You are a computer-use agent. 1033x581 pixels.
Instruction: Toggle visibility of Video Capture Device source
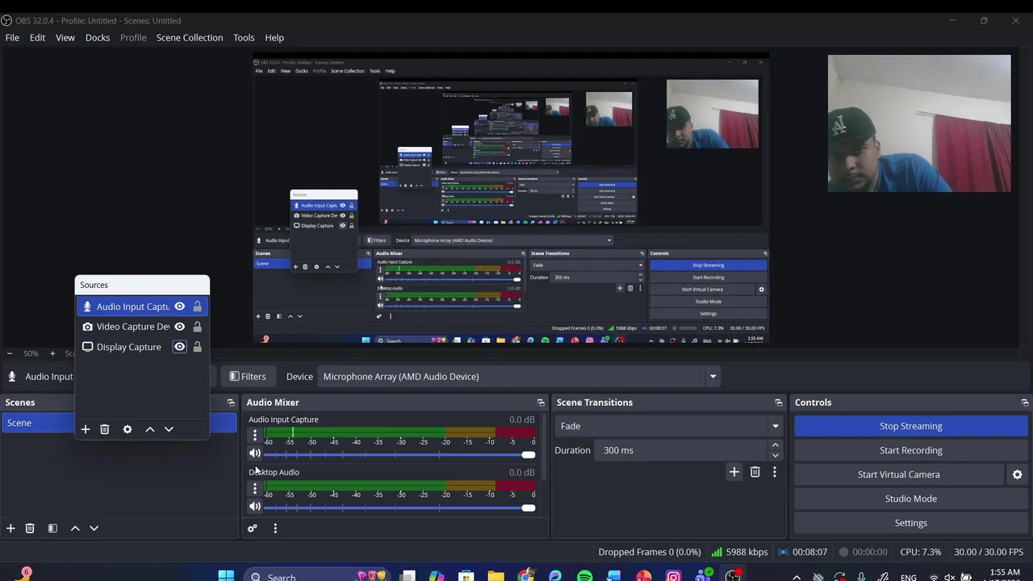pyautogui.click(x=180, y=327)
